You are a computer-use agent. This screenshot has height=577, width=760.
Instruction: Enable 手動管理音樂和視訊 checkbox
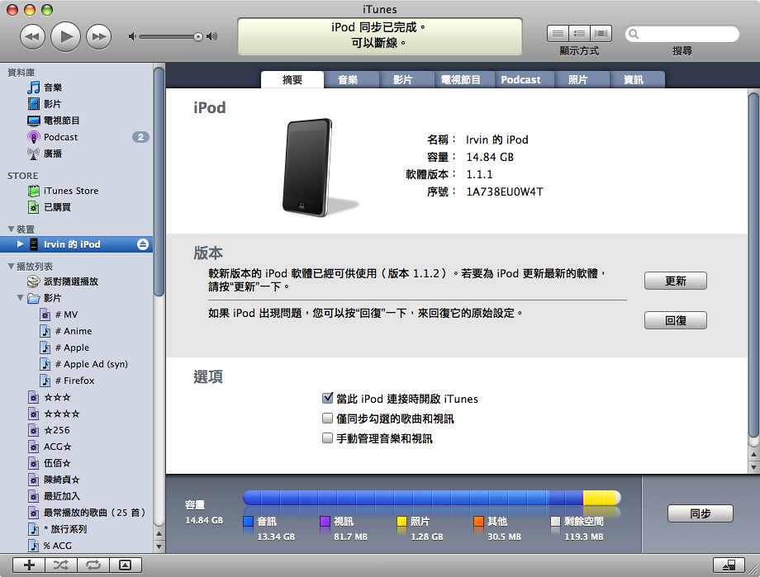[x=328, y=438]
